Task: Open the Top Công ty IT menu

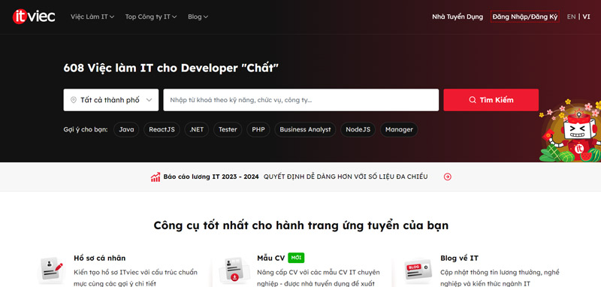Action: (151, 17)
